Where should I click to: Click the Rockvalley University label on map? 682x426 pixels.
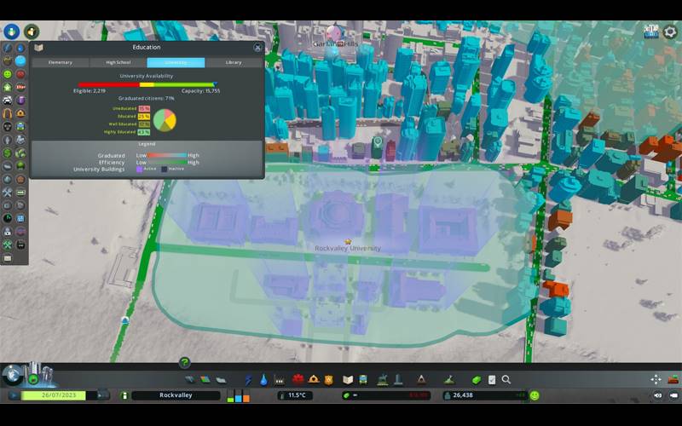point(348,249)
